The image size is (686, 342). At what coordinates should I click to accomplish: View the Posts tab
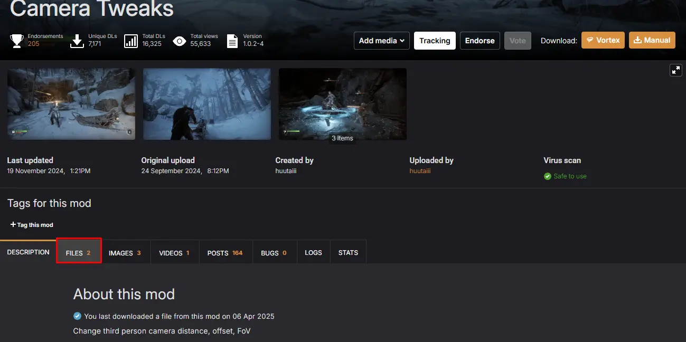click(225, 253)
